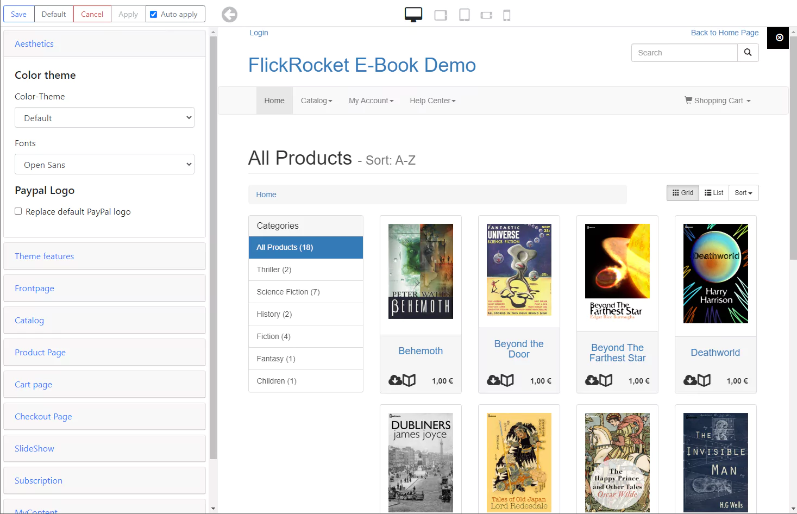Click the black corner settings icon
Image resolution: width=797 pixels, height=514 pixels.
[779, 37]
